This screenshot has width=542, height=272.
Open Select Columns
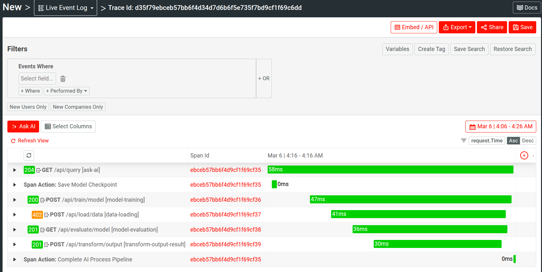[x=68, y=126]
